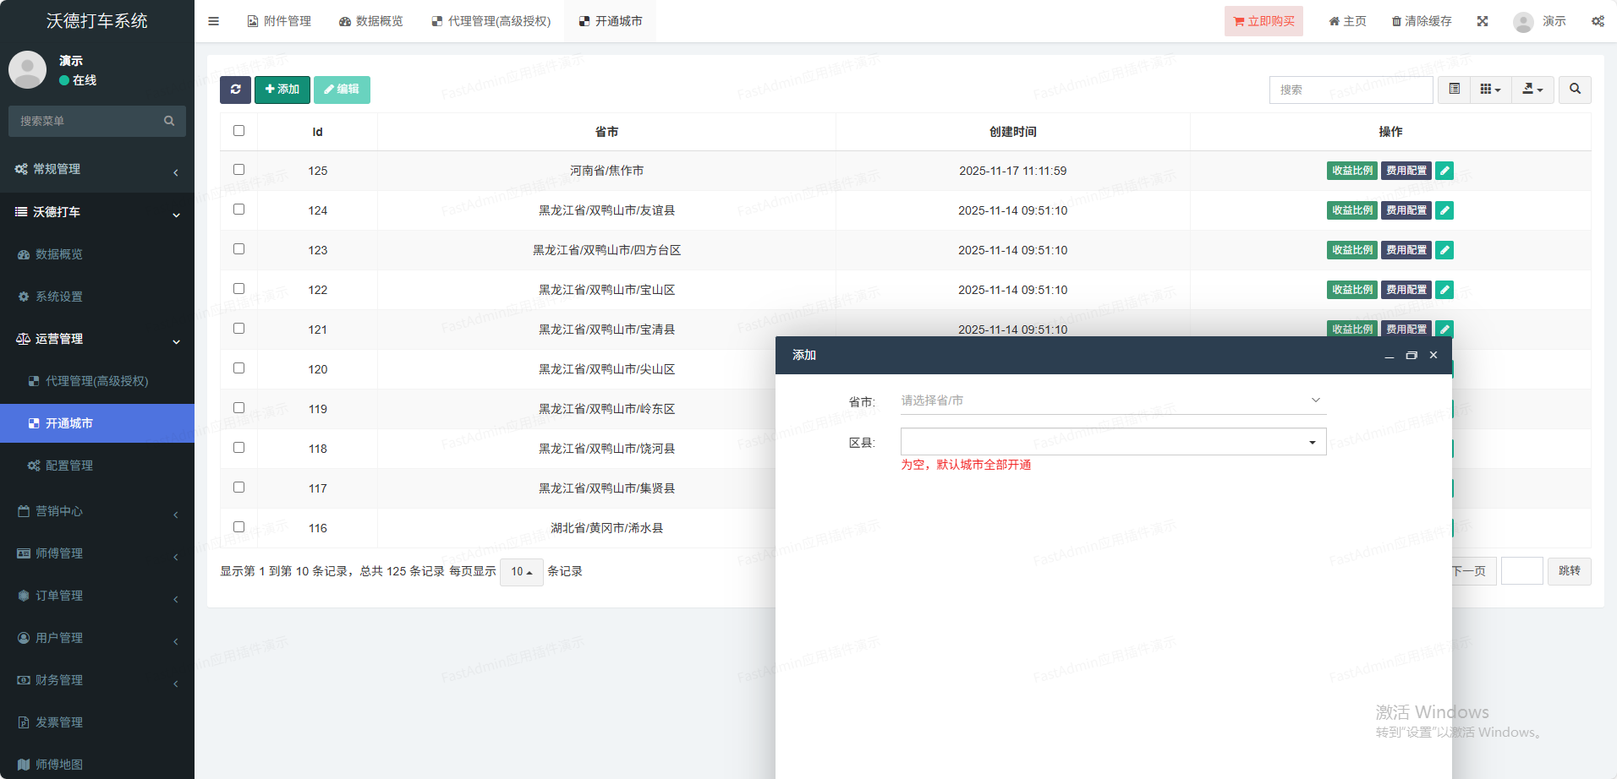The width and height of the screenshot is (1617, 779).
Task: Click the green edit pencil for row 125
Action: [1444, 171]
